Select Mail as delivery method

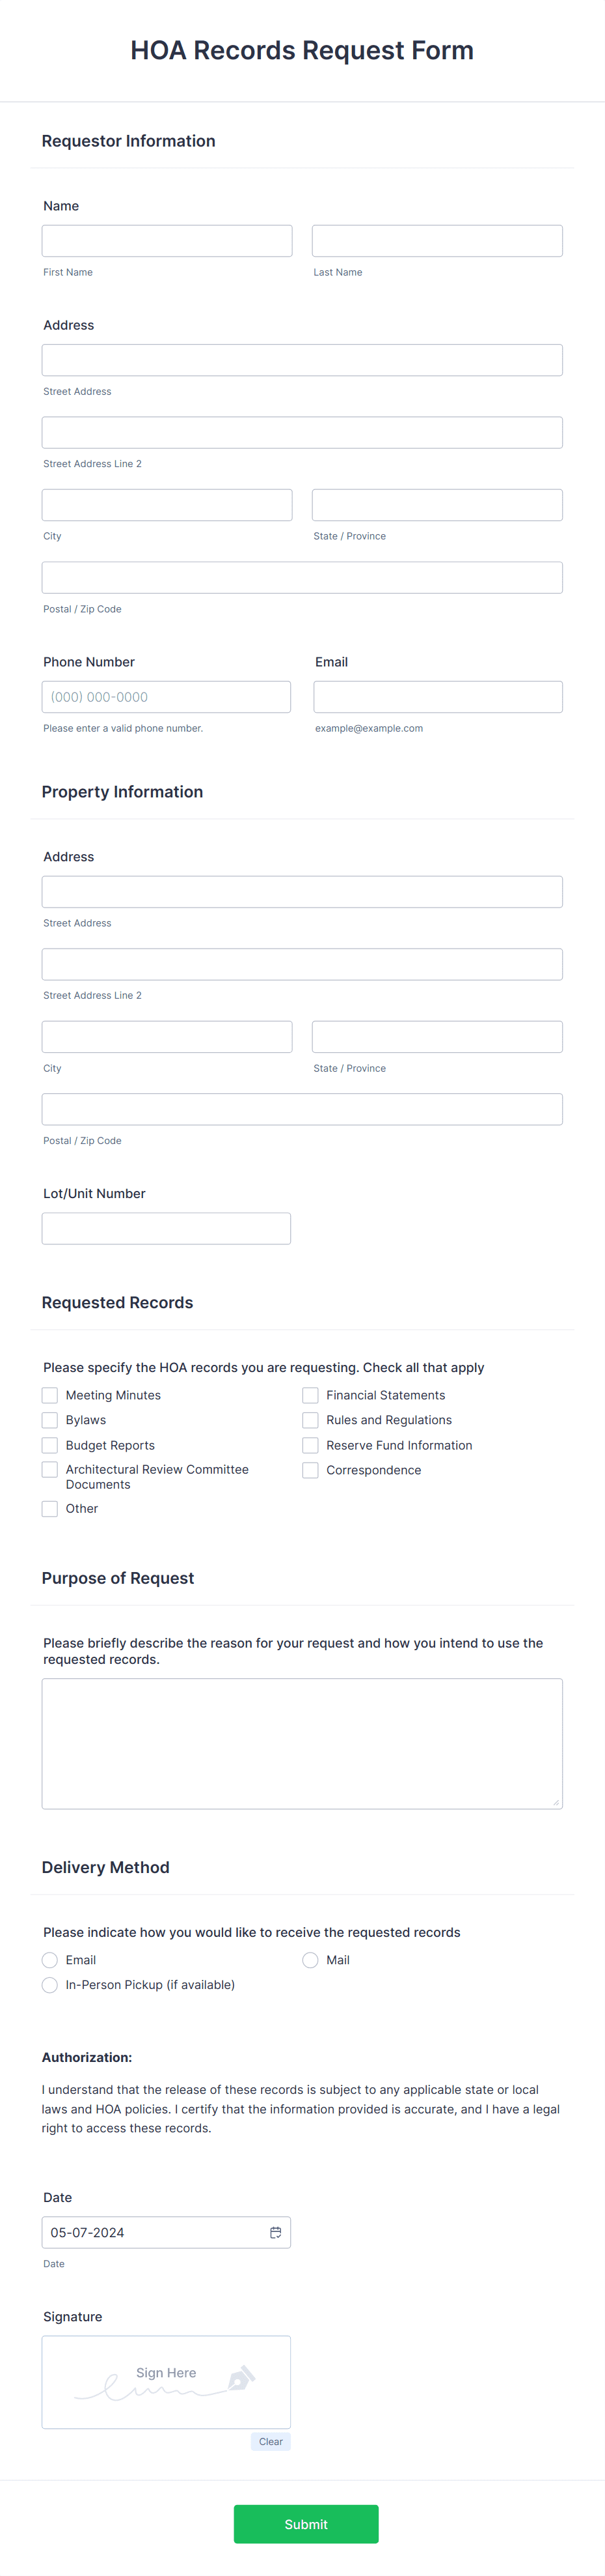point(310,1960)
